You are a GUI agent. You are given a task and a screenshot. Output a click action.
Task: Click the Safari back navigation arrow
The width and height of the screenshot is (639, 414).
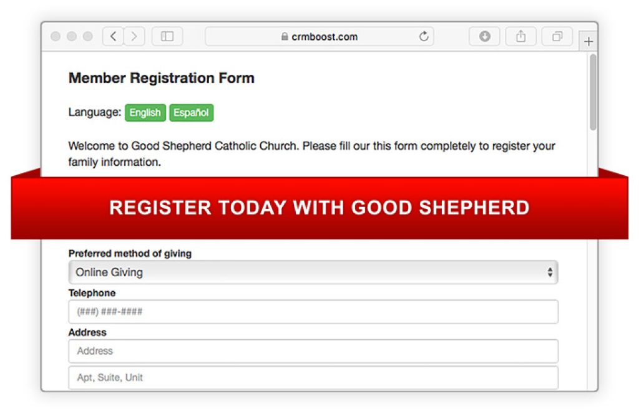point(113,36)
